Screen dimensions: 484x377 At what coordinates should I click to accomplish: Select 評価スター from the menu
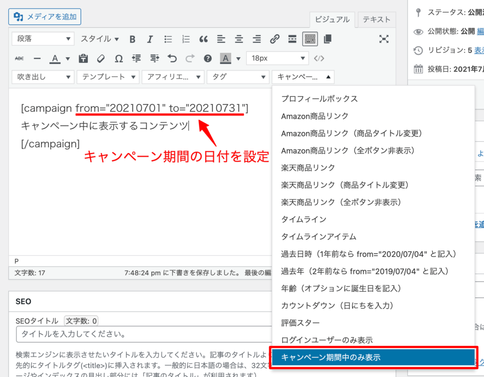coord(373,323)
